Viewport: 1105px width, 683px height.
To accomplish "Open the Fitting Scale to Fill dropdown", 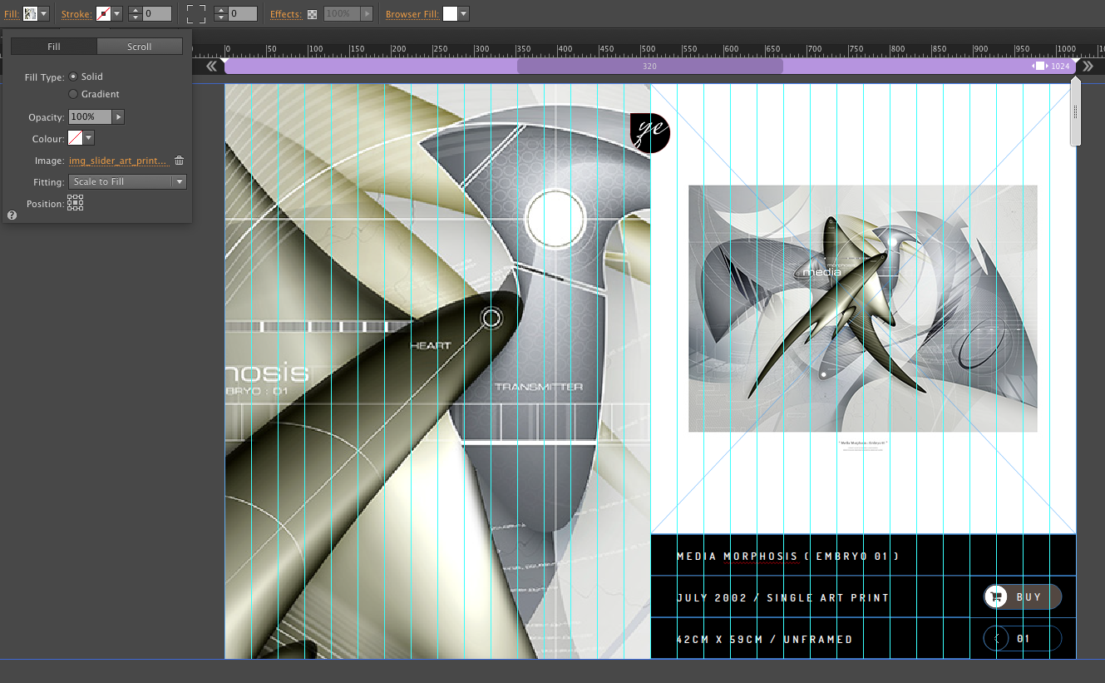I will (127, 181).
